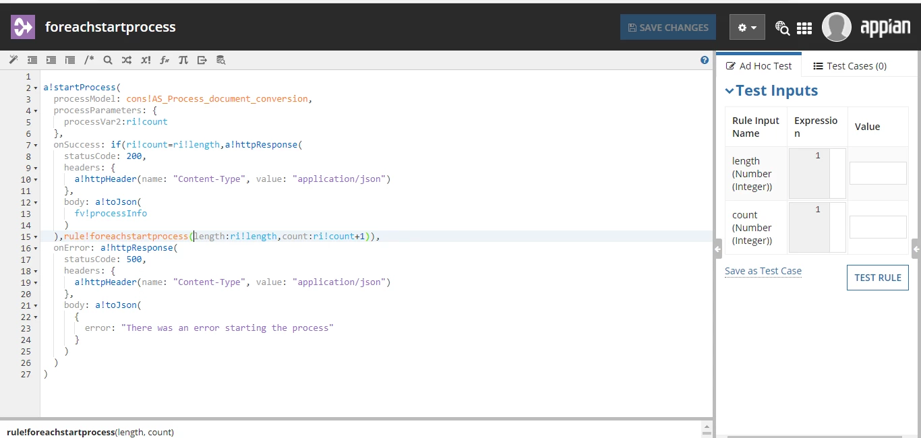Open the grid navigation menu icon
921x438 pixels.
tap(804, 28)
